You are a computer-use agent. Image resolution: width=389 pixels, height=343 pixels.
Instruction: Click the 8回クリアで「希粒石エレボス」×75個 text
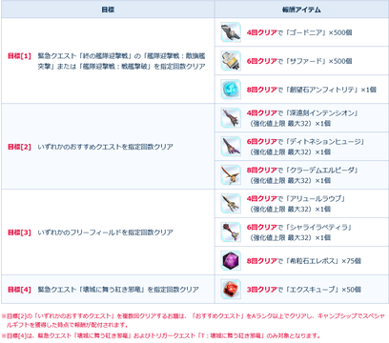click(x=304, y=261)
